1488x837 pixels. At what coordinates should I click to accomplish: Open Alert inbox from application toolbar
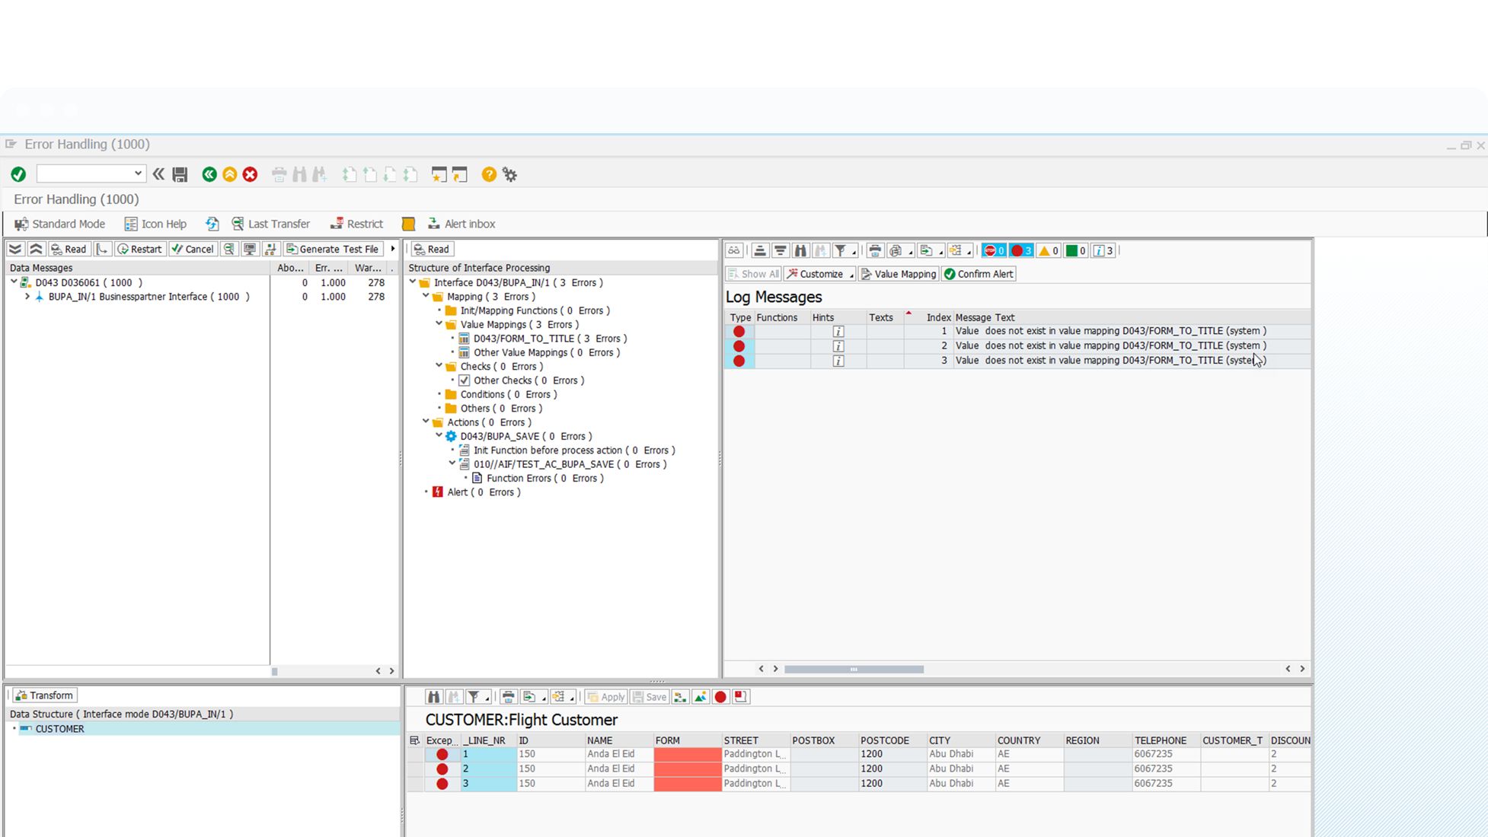(461, 224)
